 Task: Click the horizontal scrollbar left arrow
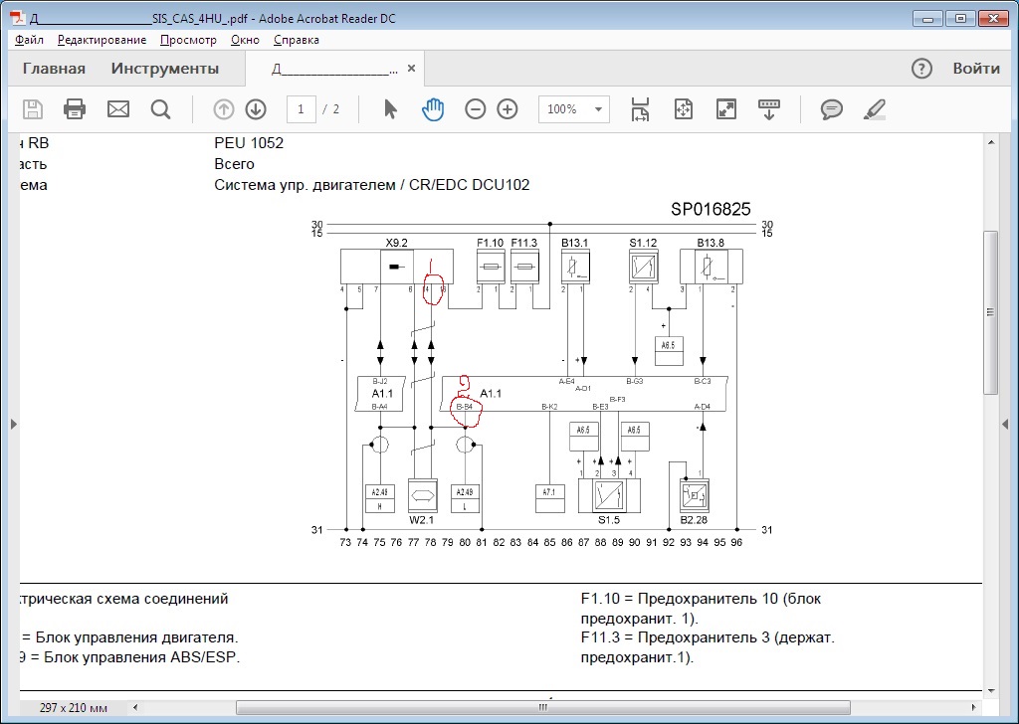click(x=135, y=707)
